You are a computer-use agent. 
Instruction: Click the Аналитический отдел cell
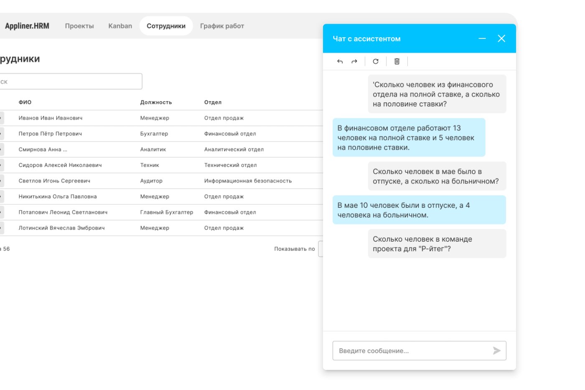234,150
